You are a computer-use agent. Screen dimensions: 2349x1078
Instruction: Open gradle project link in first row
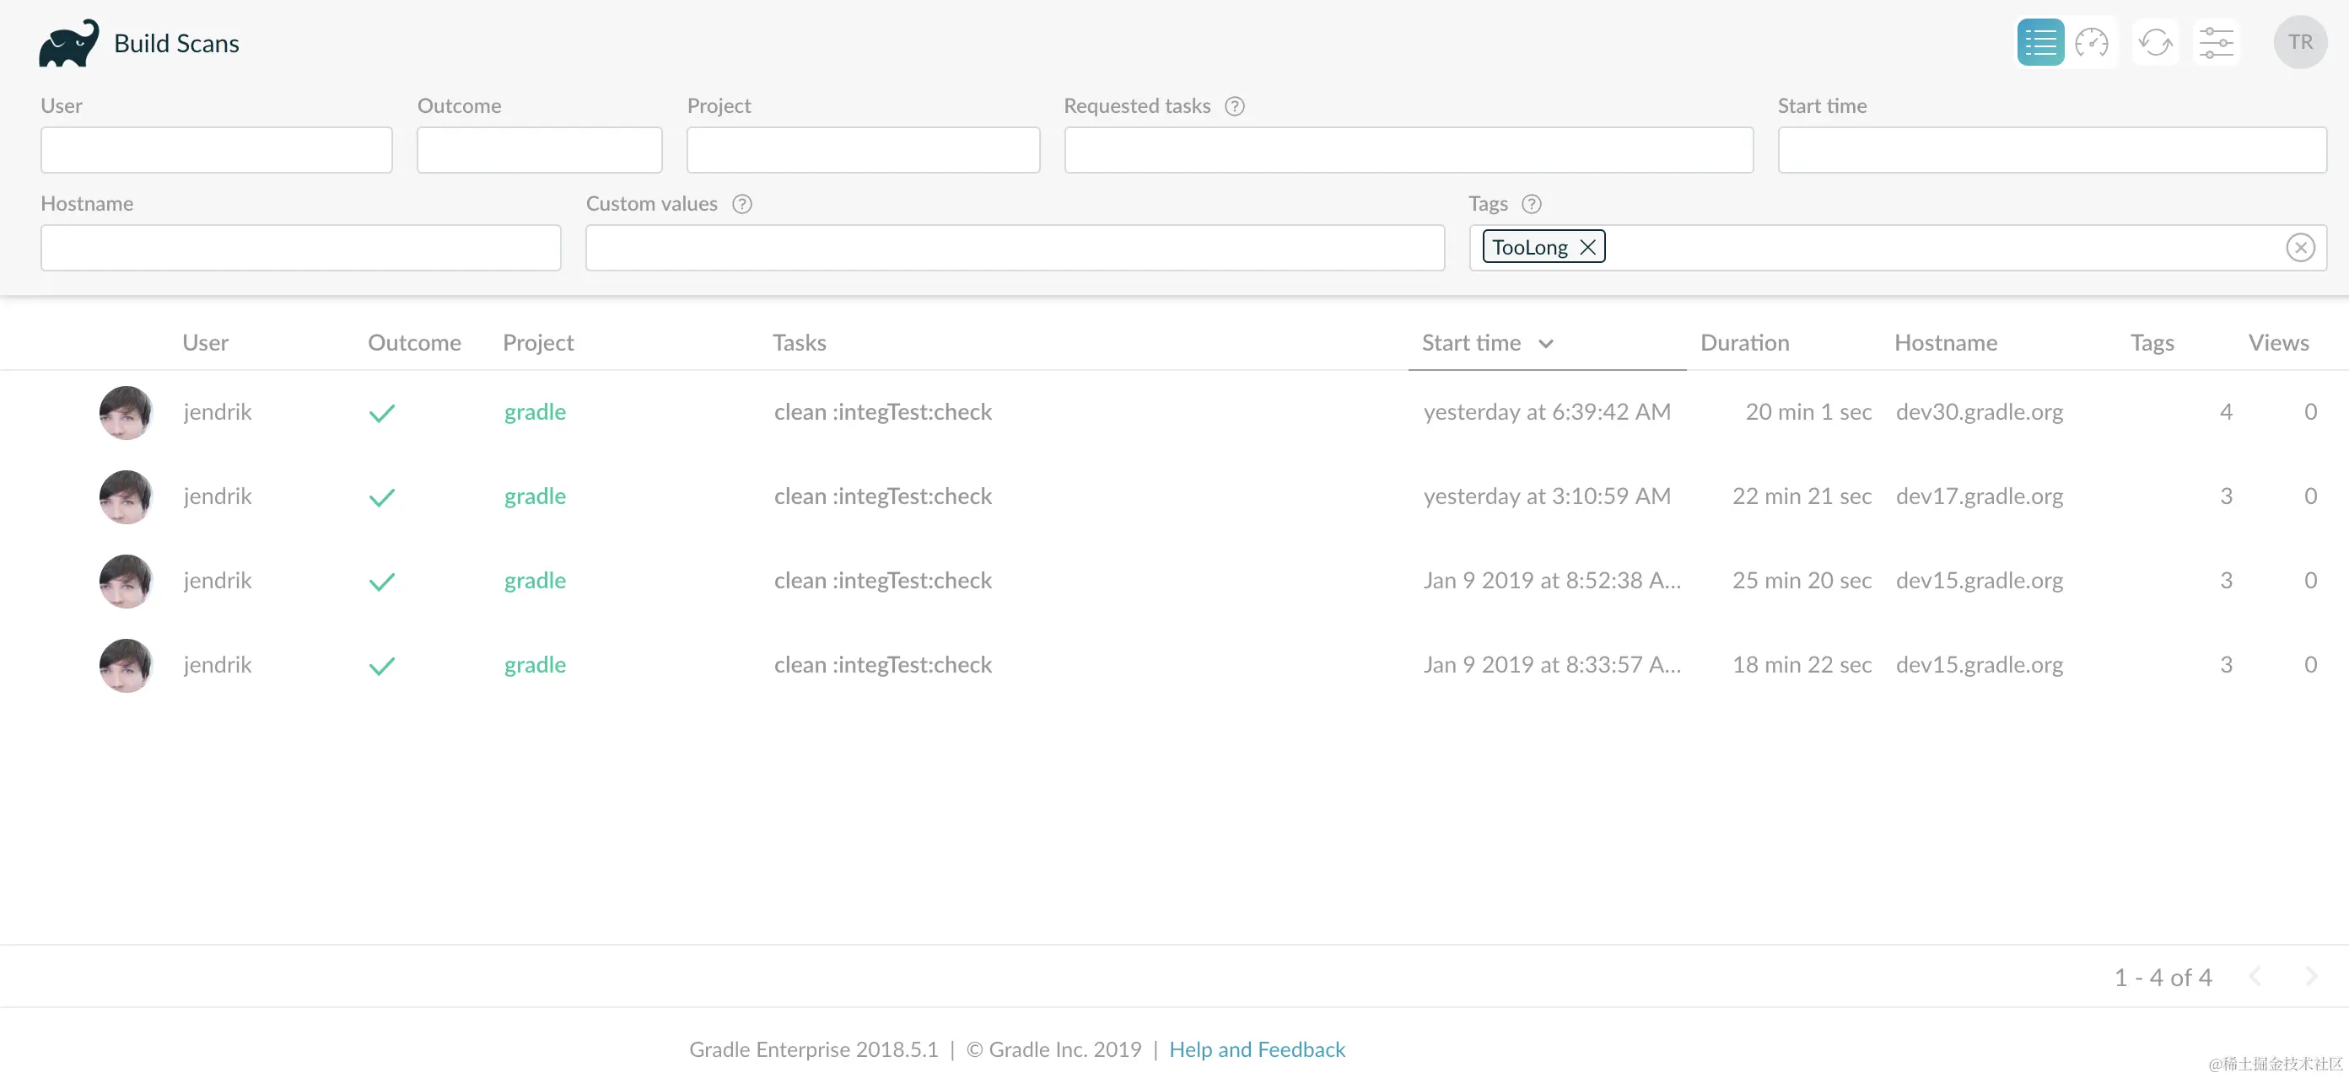pyautogui.click(x=535, y=412)
